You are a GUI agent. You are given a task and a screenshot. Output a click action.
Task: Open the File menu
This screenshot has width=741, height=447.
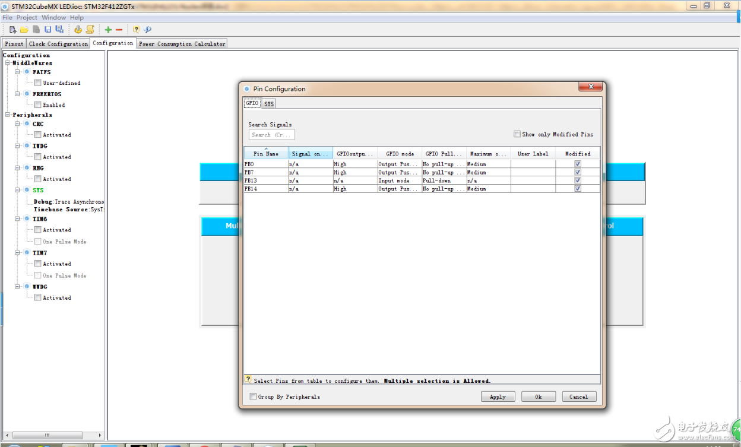coord(8,18)
